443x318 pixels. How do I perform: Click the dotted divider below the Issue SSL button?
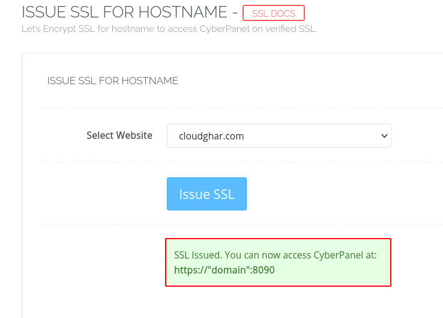pos(241,225)
